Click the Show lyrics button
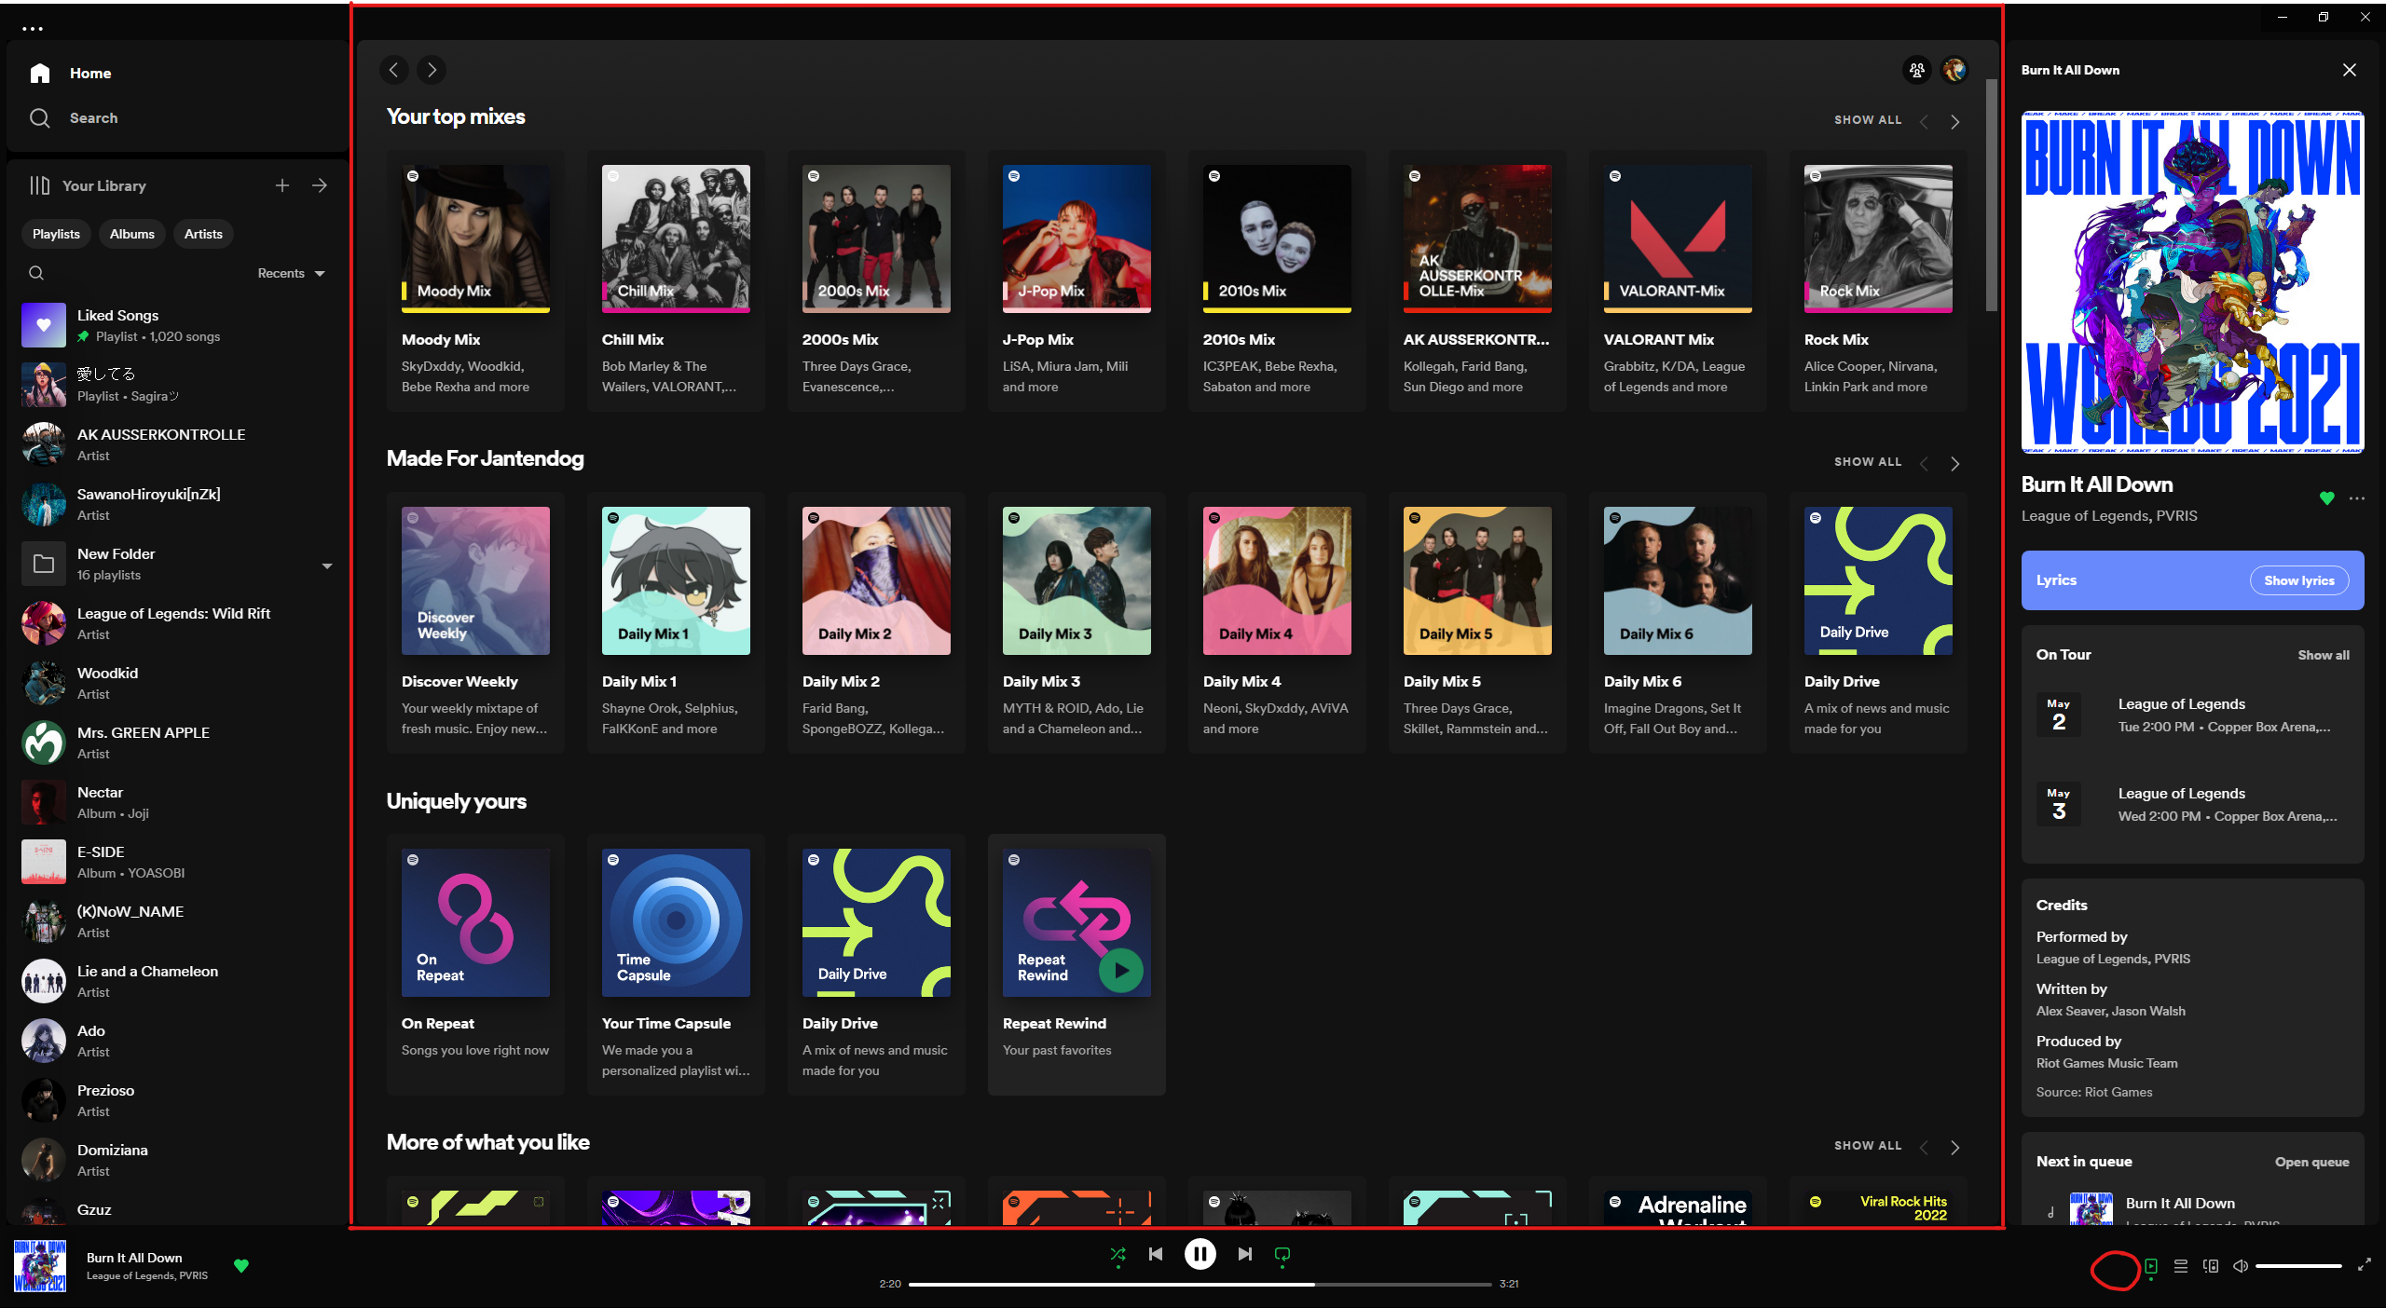 pos(2298,580)
